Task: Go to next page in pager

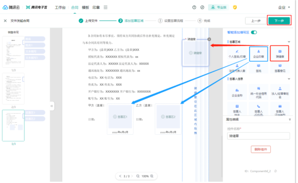Action: coord(132,176)
